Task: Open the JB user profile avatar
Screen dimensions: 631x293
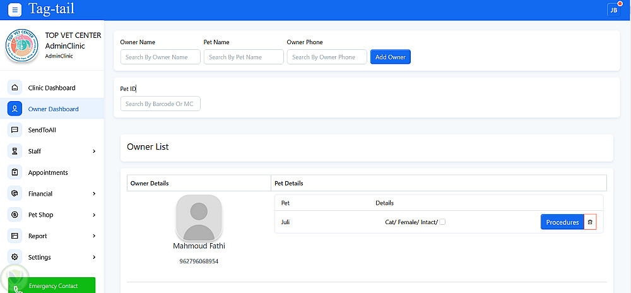Action: [x=614, y=10]
